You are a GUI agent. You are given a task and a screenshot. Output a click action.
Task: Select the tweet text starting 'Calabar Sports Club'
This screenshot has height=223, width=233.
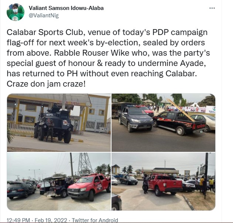coord(108,58)
